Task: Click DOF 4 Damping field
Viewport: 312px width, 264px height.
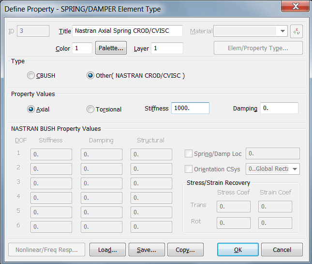Action: click(x=102, y=198)
